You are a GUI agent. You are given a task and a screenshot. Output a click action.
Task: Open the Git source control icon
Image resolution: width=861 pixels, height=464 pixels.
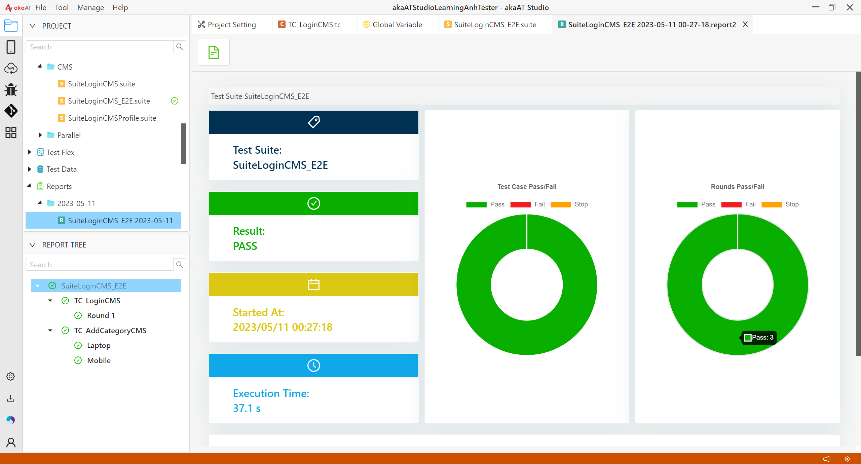[11, 111]
